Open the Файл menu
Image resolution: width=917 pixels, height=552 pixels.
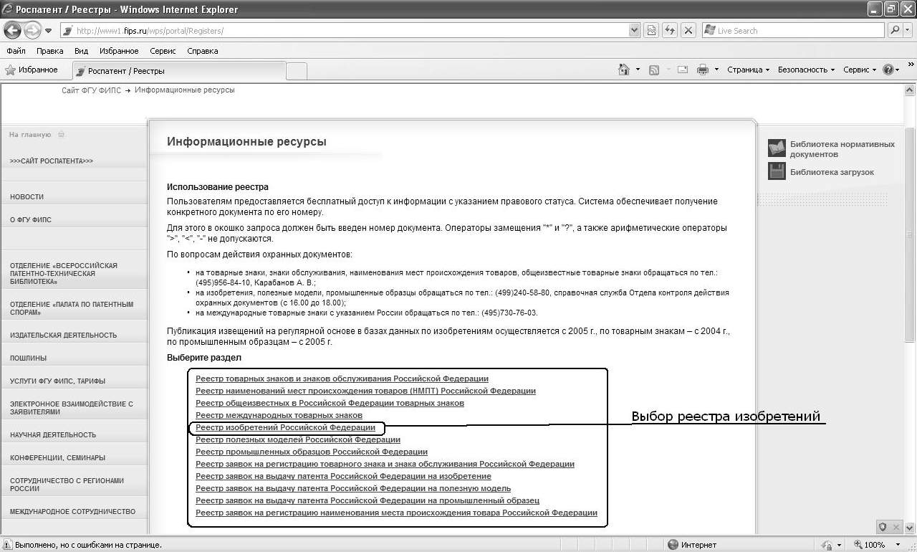click(x=16, y=51)
